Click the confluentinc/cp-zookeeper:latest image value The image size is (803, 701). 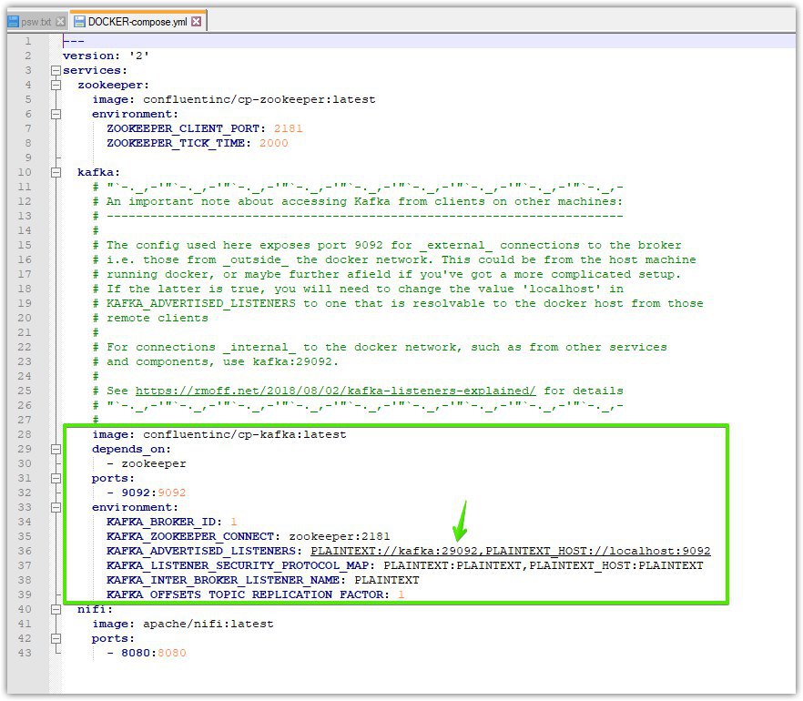tap(259, 100)
